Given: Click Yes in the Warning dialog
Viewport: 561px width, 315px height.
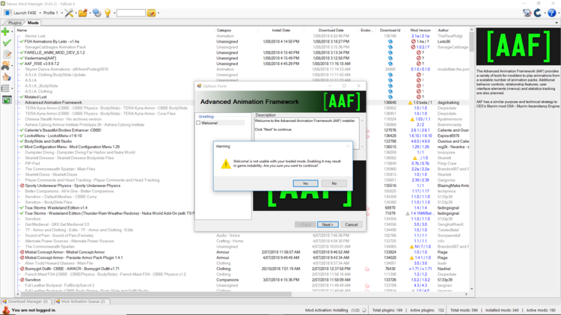Looking at the screenshot, I should (305, 183).
